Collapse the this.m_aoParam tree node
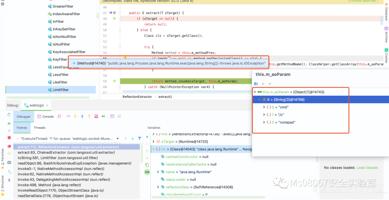 click(x=255, y=92)
